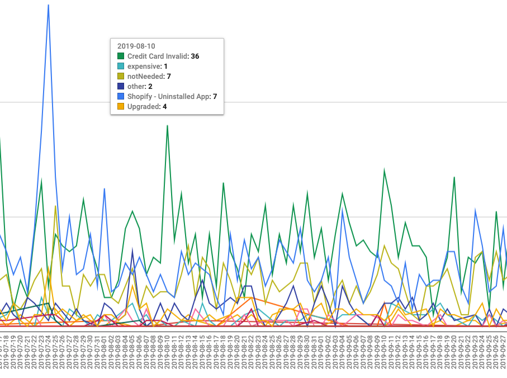This screenshot has height=378, width=507.
Task: Click the orange Upgraded legend swatch
Action: tap(120, 107)
